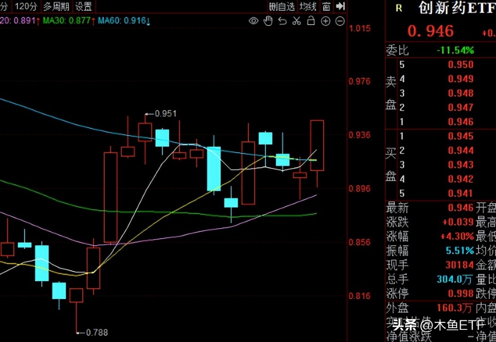Click the MA60: 0.916 indicator label
Screen dimensions: 496x342
coord(124,21)
